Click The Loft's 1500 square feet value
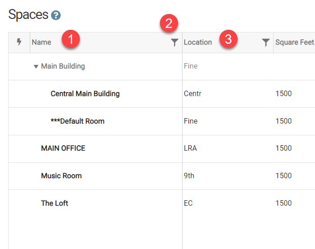This screenshot has height=249, width=315. coord(283,203)
